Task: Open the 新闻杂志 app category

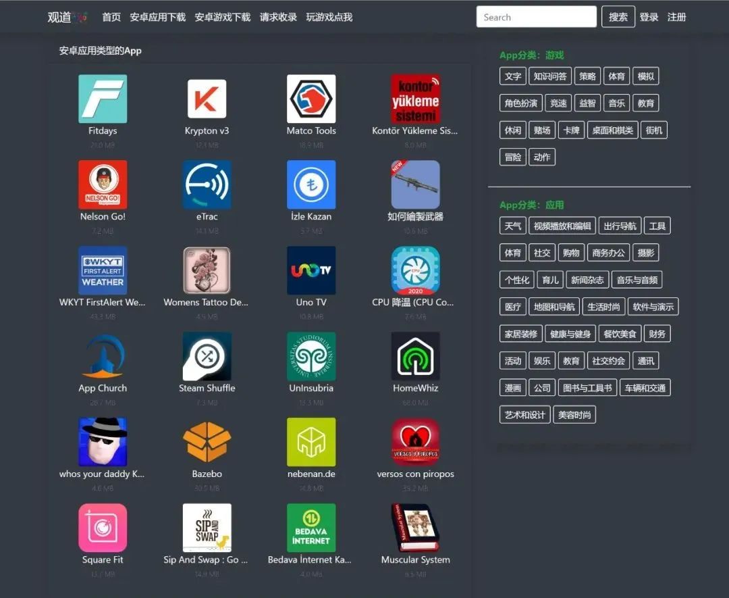Action: 588,280
